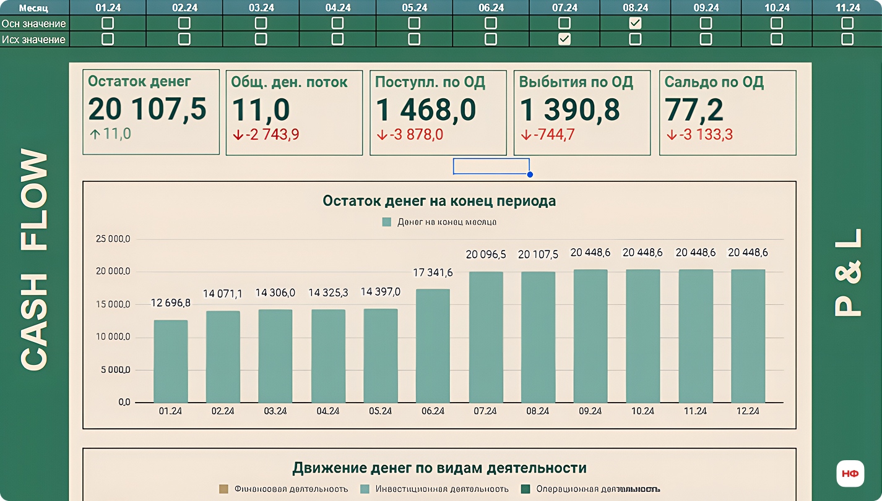This screenshot has width=882, height=501.
Task: Enable Осн значение checkbox for 01.24
Action: [108, 23]
